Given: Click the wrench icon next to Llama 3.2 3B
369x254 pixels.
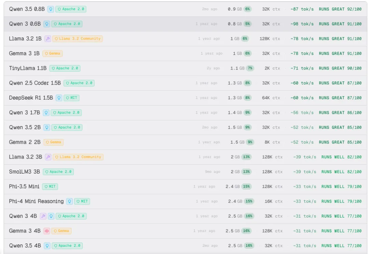Looking at the screenshot, I should (x=48, y=157).
